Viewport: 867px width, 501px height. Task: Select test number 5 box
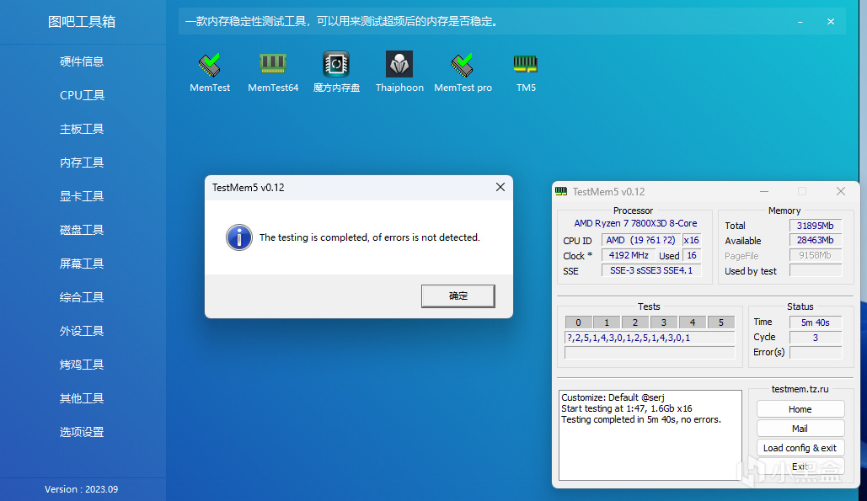point(721,322)
